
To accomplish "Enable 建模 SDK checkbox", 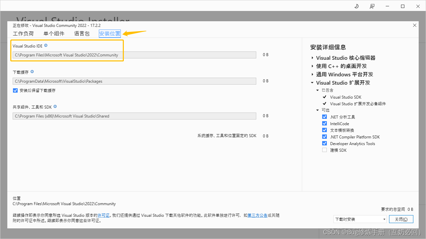I will pos(324,150).
